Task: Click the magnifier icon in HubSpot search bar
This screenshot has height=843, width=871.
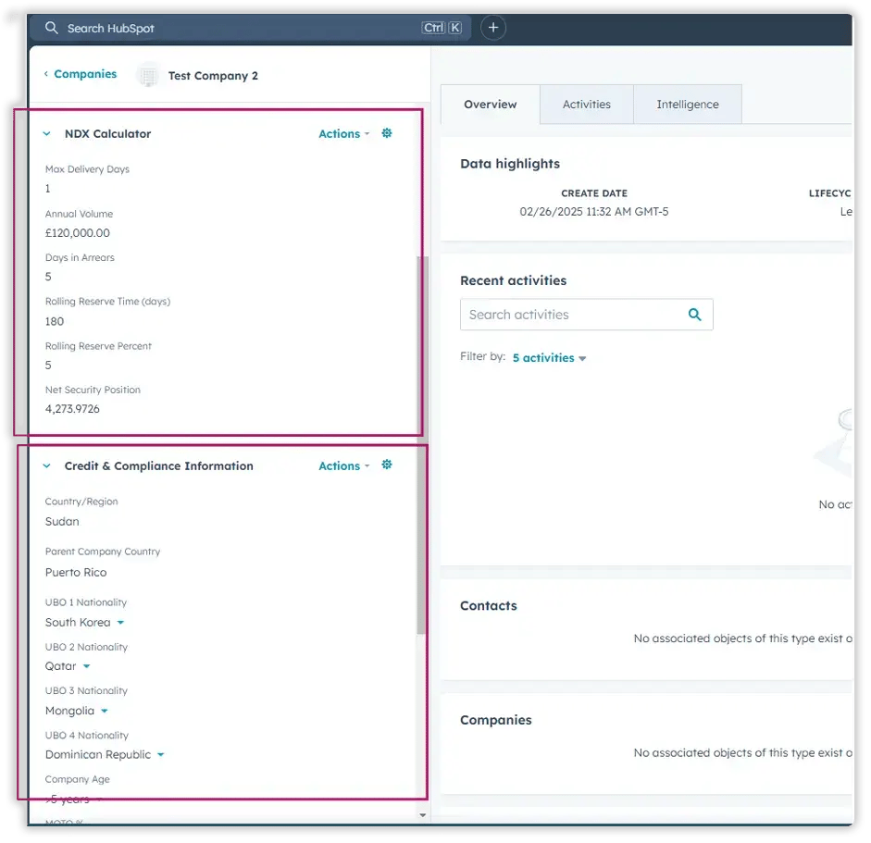Action: pos(52,28)
